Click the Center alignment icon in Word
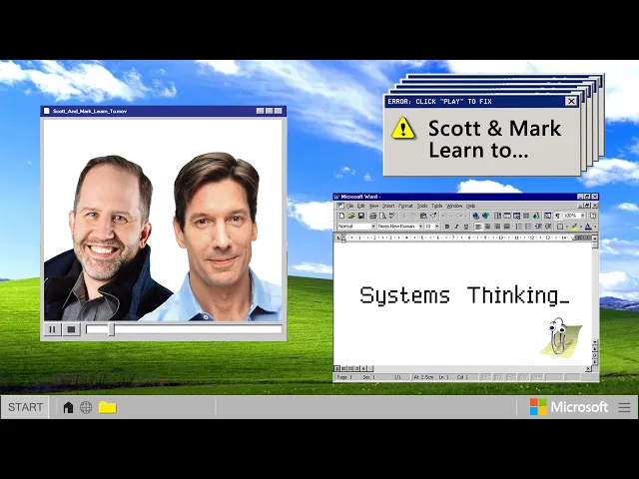Image resolution: width=639 pixels, height=479 pixels. (x=488, y=227)
